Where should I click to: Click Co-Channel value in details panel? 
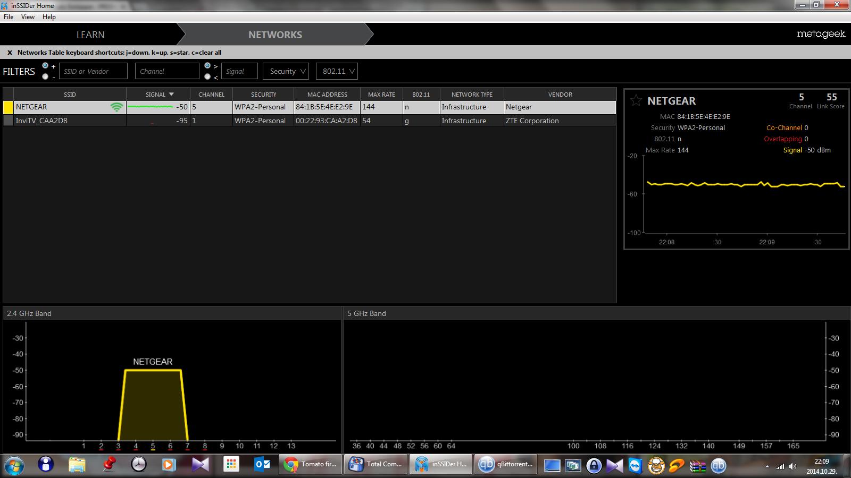pos(806,127)
